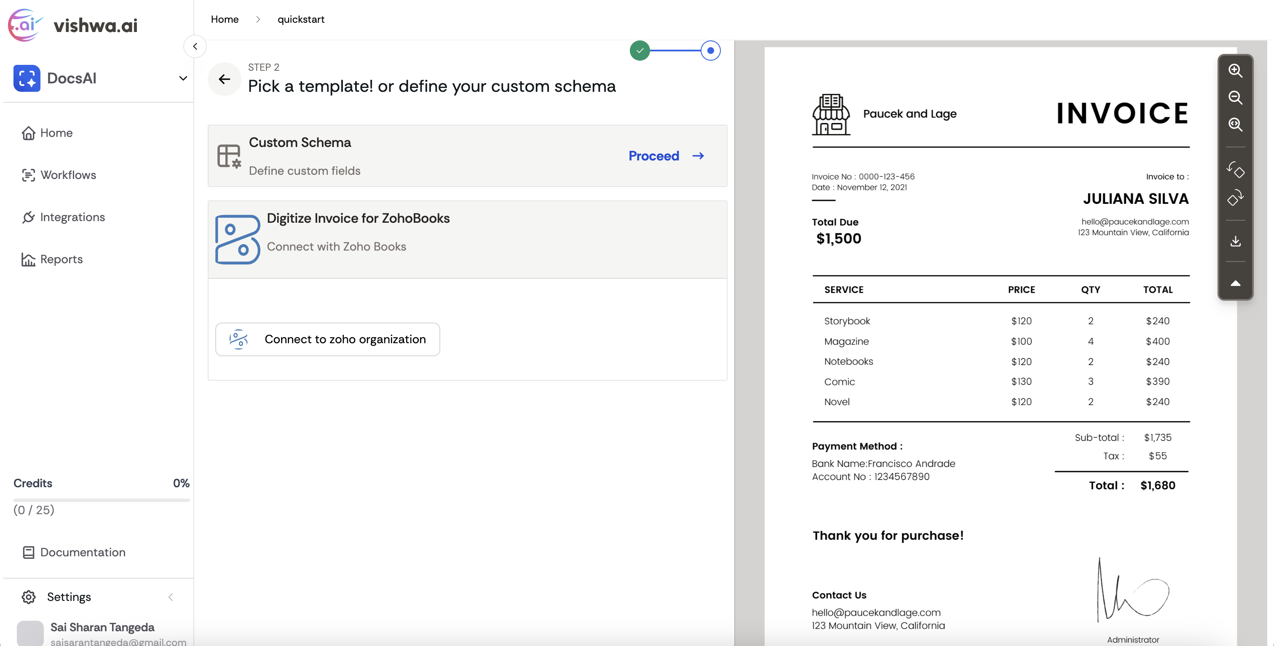Click the completed step one indicator

pyautogui.click(x=640, y=51)
